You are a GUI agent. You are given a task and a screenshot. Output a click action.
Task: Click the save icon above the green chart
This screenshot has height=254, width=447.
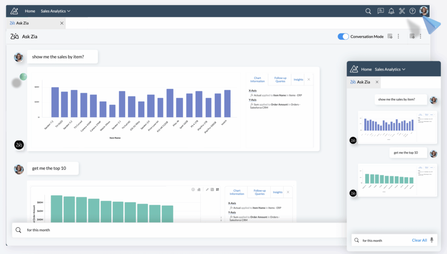(213, 190)
